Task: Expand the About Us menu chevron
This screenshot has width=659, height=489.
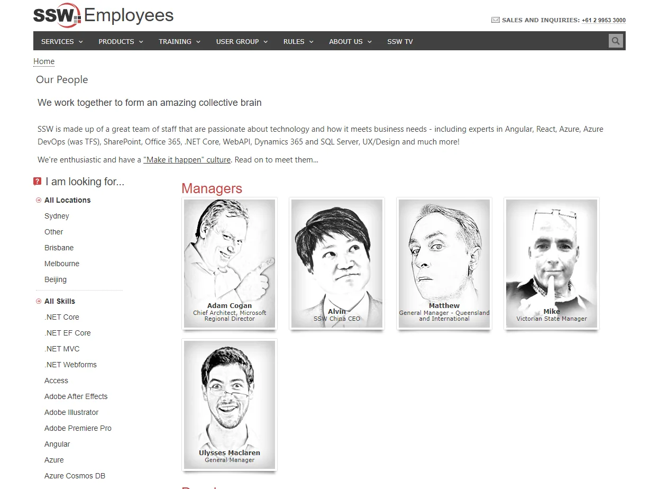Action: point(370,42)
